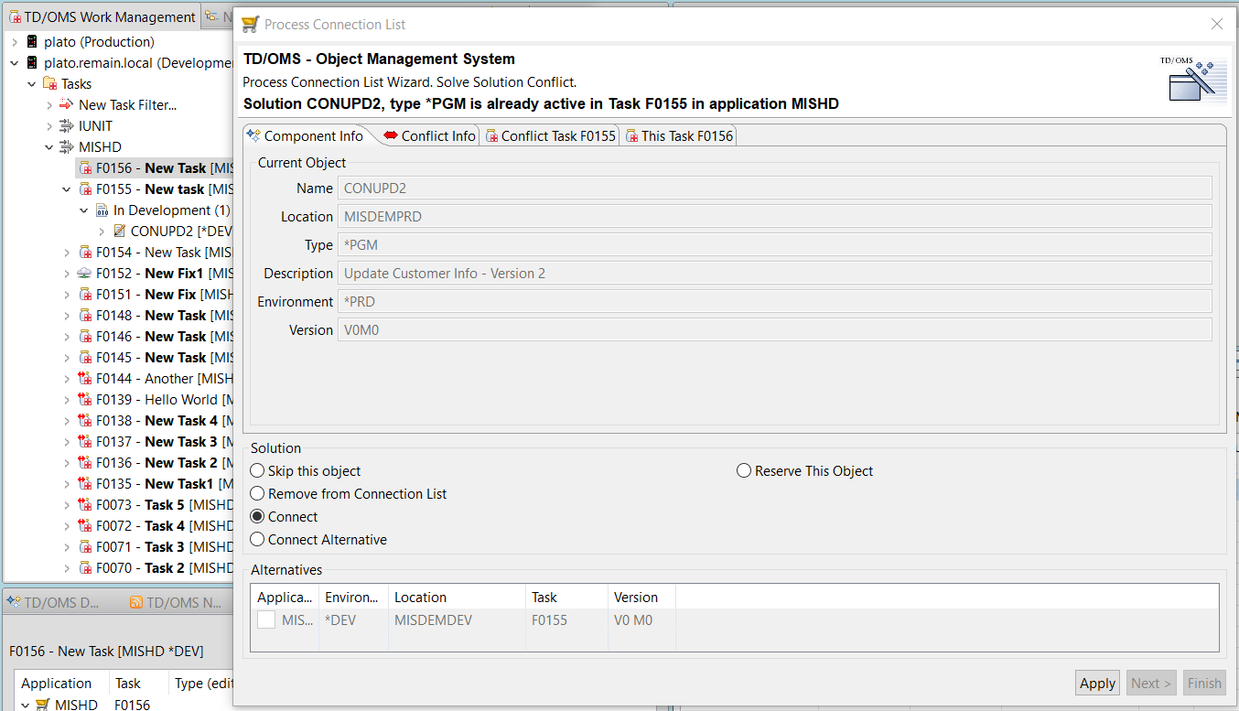Click the Description field in Current Object
1239x711 pixels.
pos(775,274)
